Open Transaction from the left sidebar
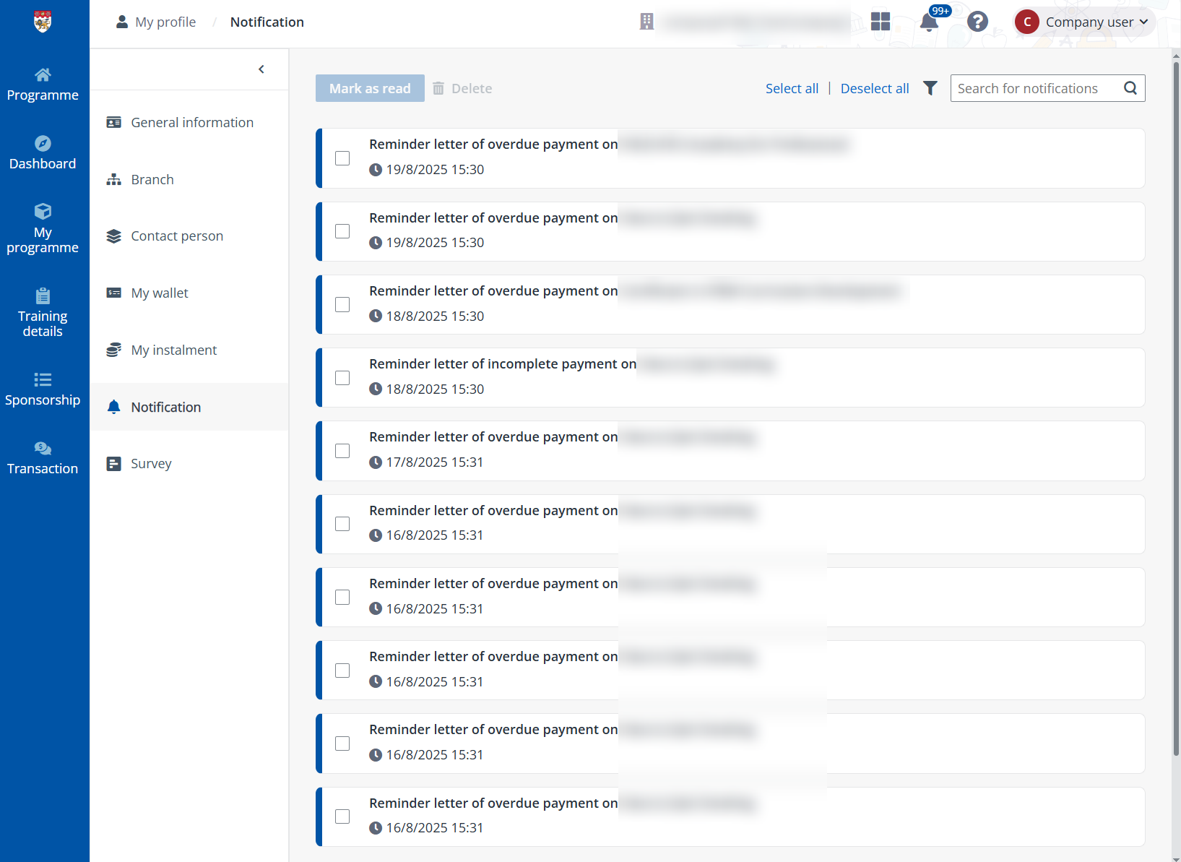This screenshot has height=862, width=1181. (x=43, y=457)
